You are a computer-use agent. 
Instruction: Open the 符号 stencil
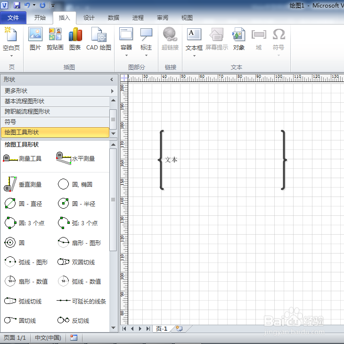coord(55,122)
